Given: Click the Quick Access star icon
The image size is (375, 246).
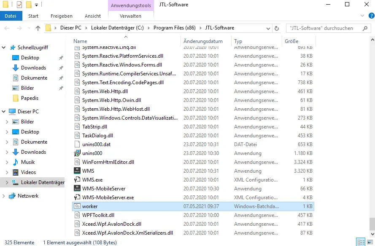Looking at the screenshot, I should 12,48.
